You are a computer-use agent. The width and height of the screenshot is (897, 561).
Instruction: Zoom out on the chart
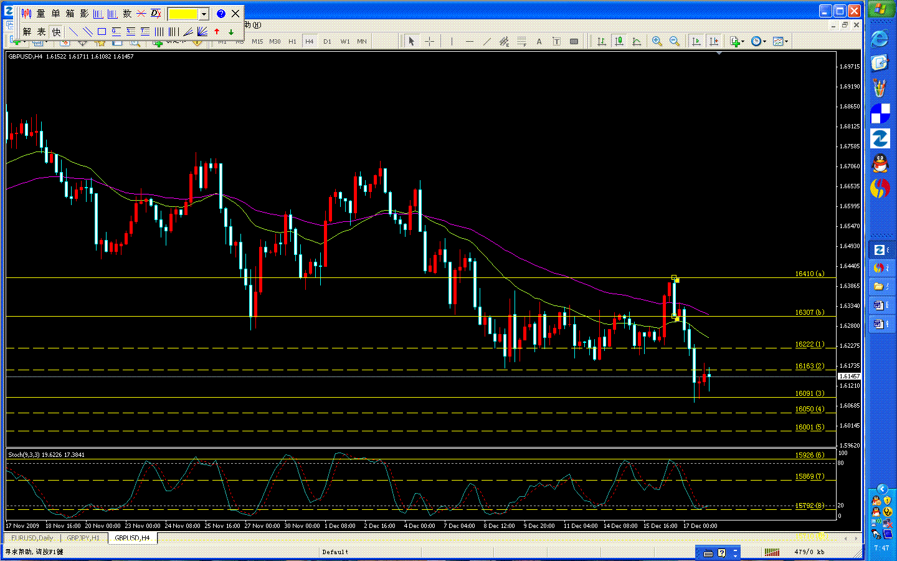click(x=675, y=41)
